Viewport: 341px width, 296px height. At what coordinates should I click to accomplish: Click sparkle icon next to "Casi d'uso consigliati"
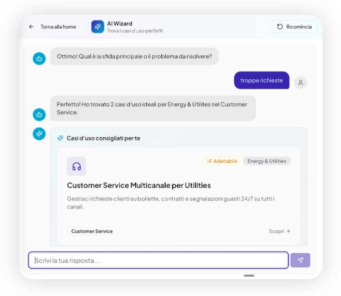(60, 138)
